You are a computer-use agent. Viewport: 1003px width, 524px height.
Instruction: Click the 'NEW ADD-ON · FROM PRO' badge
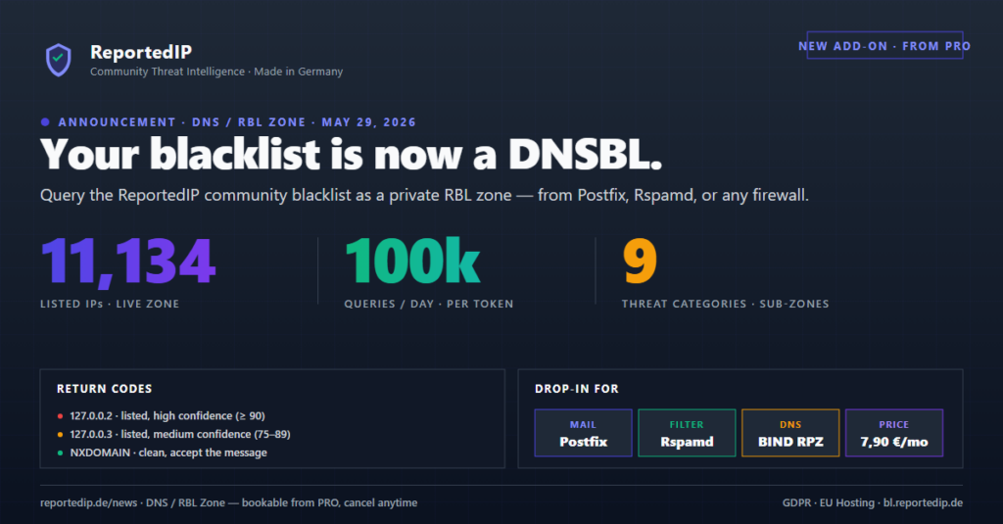click(884, 45)
